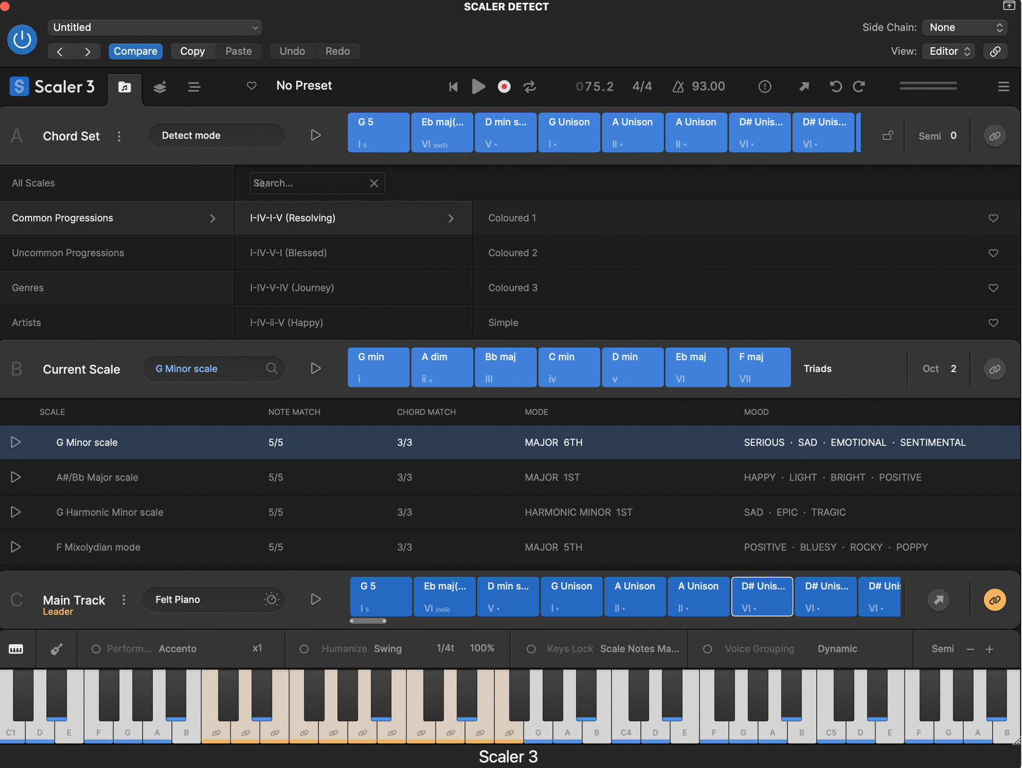The image size is (1022, 768).
Task: Open the Side Chain None dropdown
Action: click(964, 27)
